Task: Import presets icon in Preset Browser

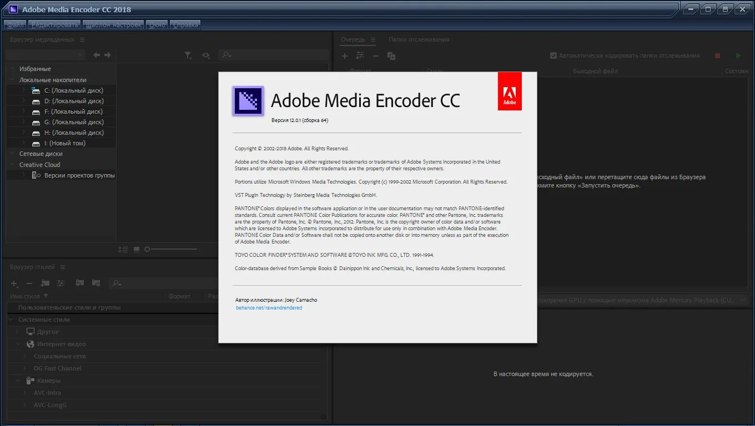Action: [79, 283]
